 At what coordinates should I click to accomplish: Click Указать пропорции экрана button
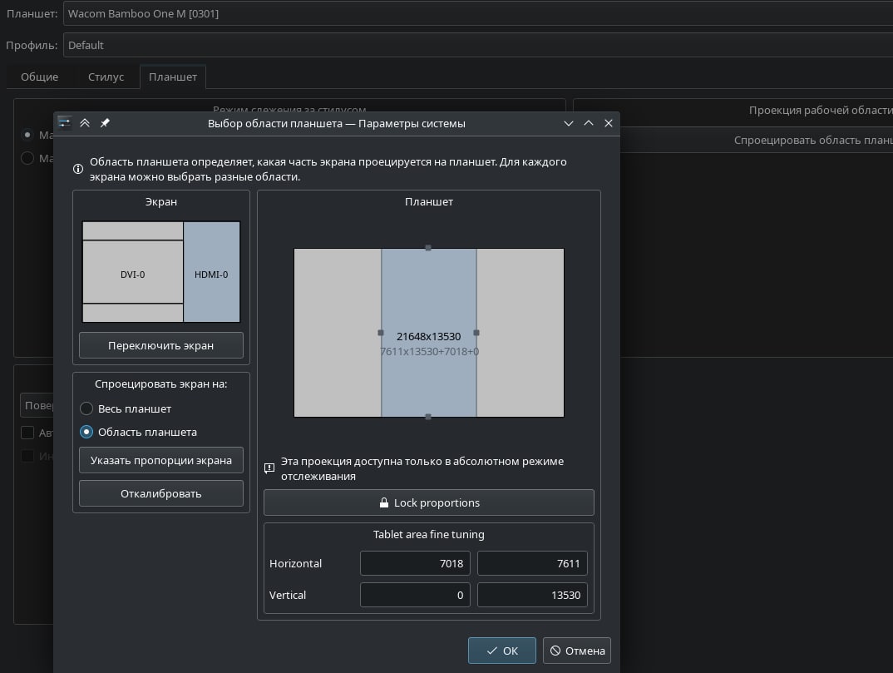(x=161, y=460)
